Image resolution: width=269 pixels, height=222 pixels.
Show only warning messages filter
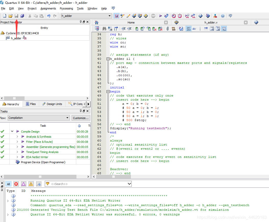[31, 184]
